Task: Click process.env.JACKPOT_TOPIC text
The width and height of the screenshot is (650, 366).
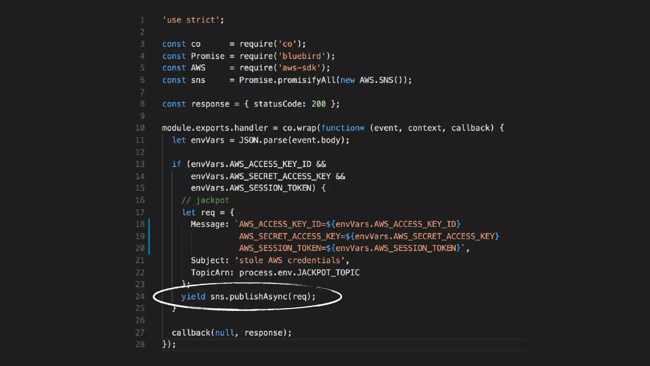Action: [x=299, y=273]
